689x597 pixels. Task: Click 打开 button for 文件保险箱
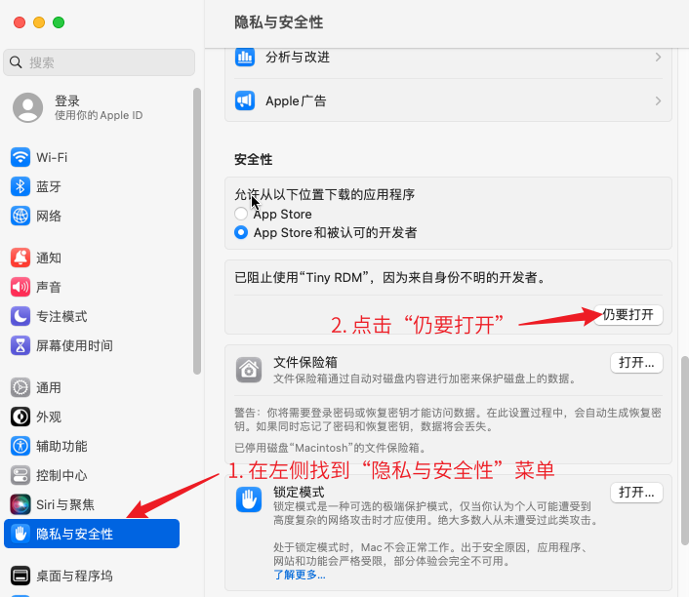[x=636, y=363]
